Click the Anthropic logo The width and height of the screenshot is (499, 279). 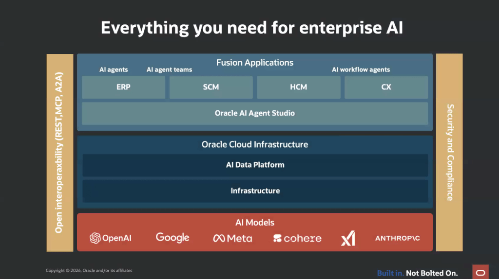pyautogui.click(x=397, y=238)
